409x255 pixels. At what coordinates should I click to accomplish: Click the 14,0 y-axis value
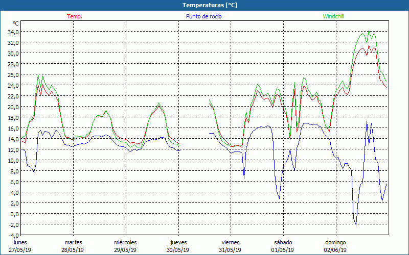click(x=14, y=139)
